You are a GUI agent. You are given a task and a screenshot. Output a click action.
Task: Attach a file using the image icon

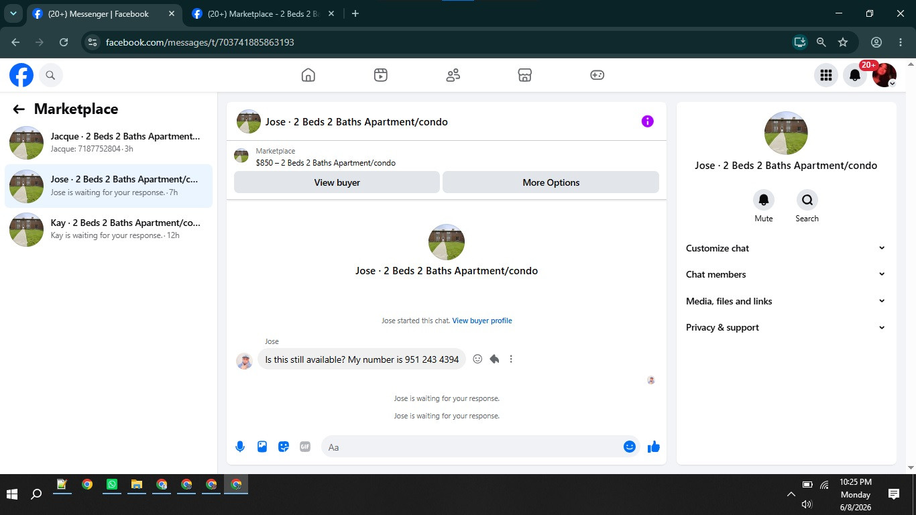tap(262, 447)
